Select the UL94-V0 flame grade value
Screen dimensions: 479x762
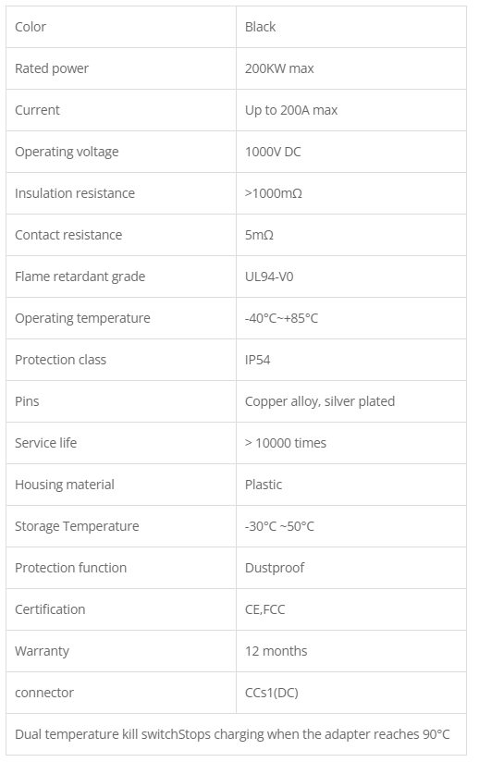(269, 277)
